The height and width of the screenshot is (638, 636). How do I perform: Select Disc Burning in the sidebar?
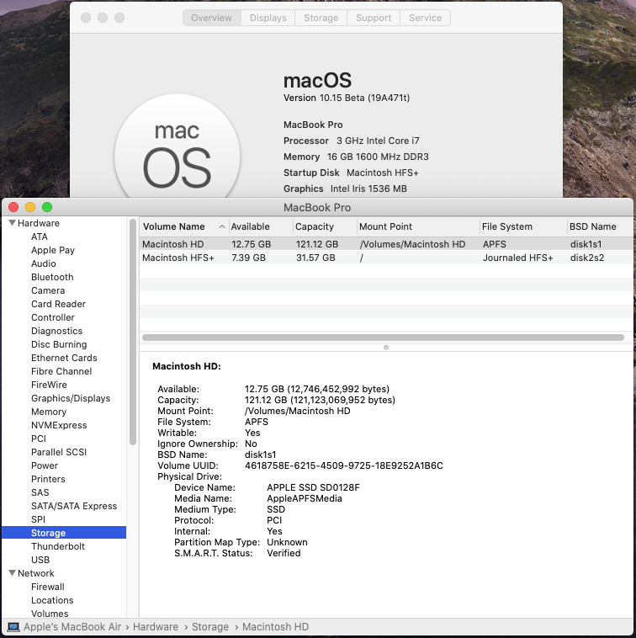[59, 344]
